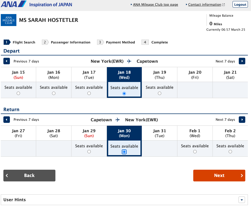The height and width of the screenshot is (209, 251).
Task: Click the ANA logo in the header
Action: point(14,4)
